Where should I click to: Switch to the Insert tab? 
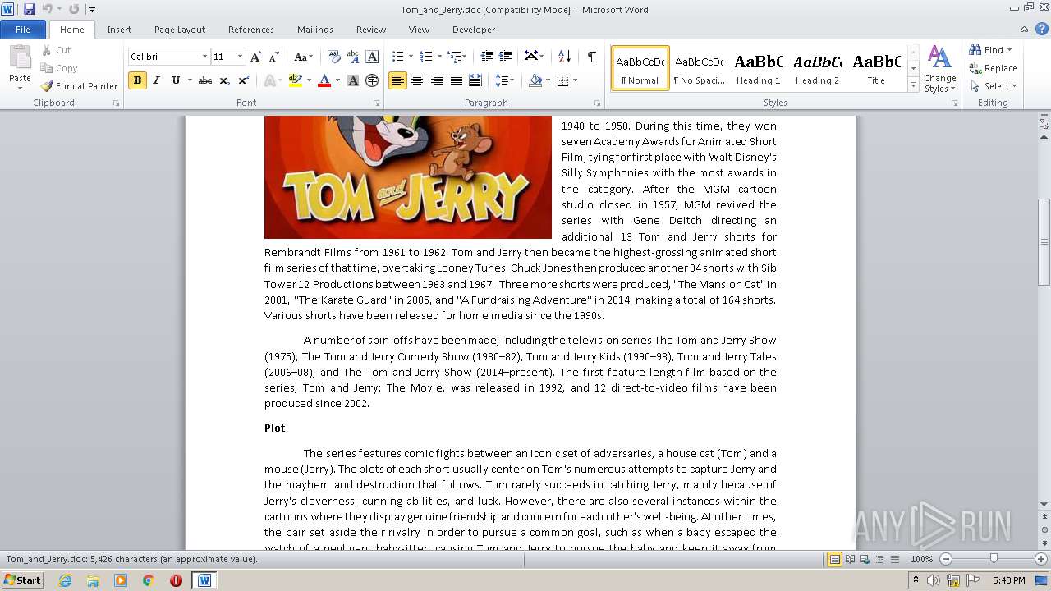119,30
